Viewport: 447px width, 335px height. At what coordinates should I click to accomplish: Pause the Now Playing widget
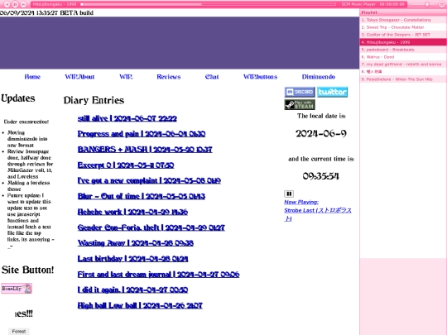pos(289,194)
